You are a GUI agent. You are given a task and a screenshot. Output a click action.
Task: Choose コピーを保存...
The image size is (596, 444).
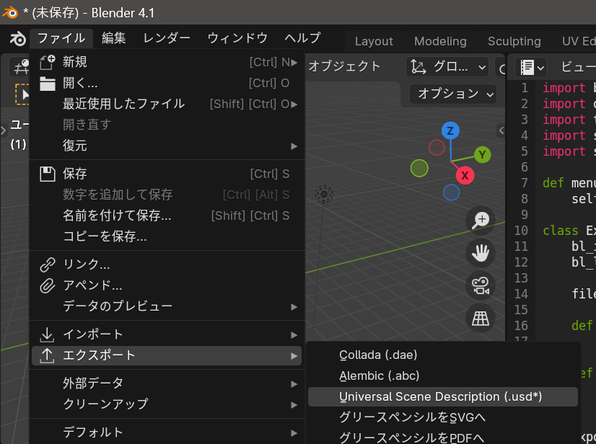tap(167, 236)
